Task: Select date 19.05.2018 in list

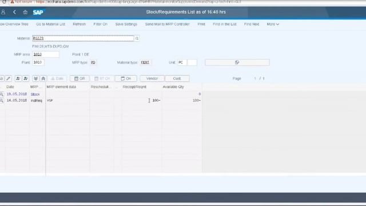Action: (17, 94)
